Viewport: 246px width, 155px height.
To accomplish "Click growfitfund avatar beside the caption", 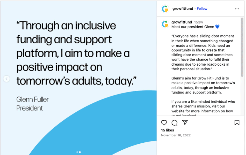I will [x=165, y=24].
